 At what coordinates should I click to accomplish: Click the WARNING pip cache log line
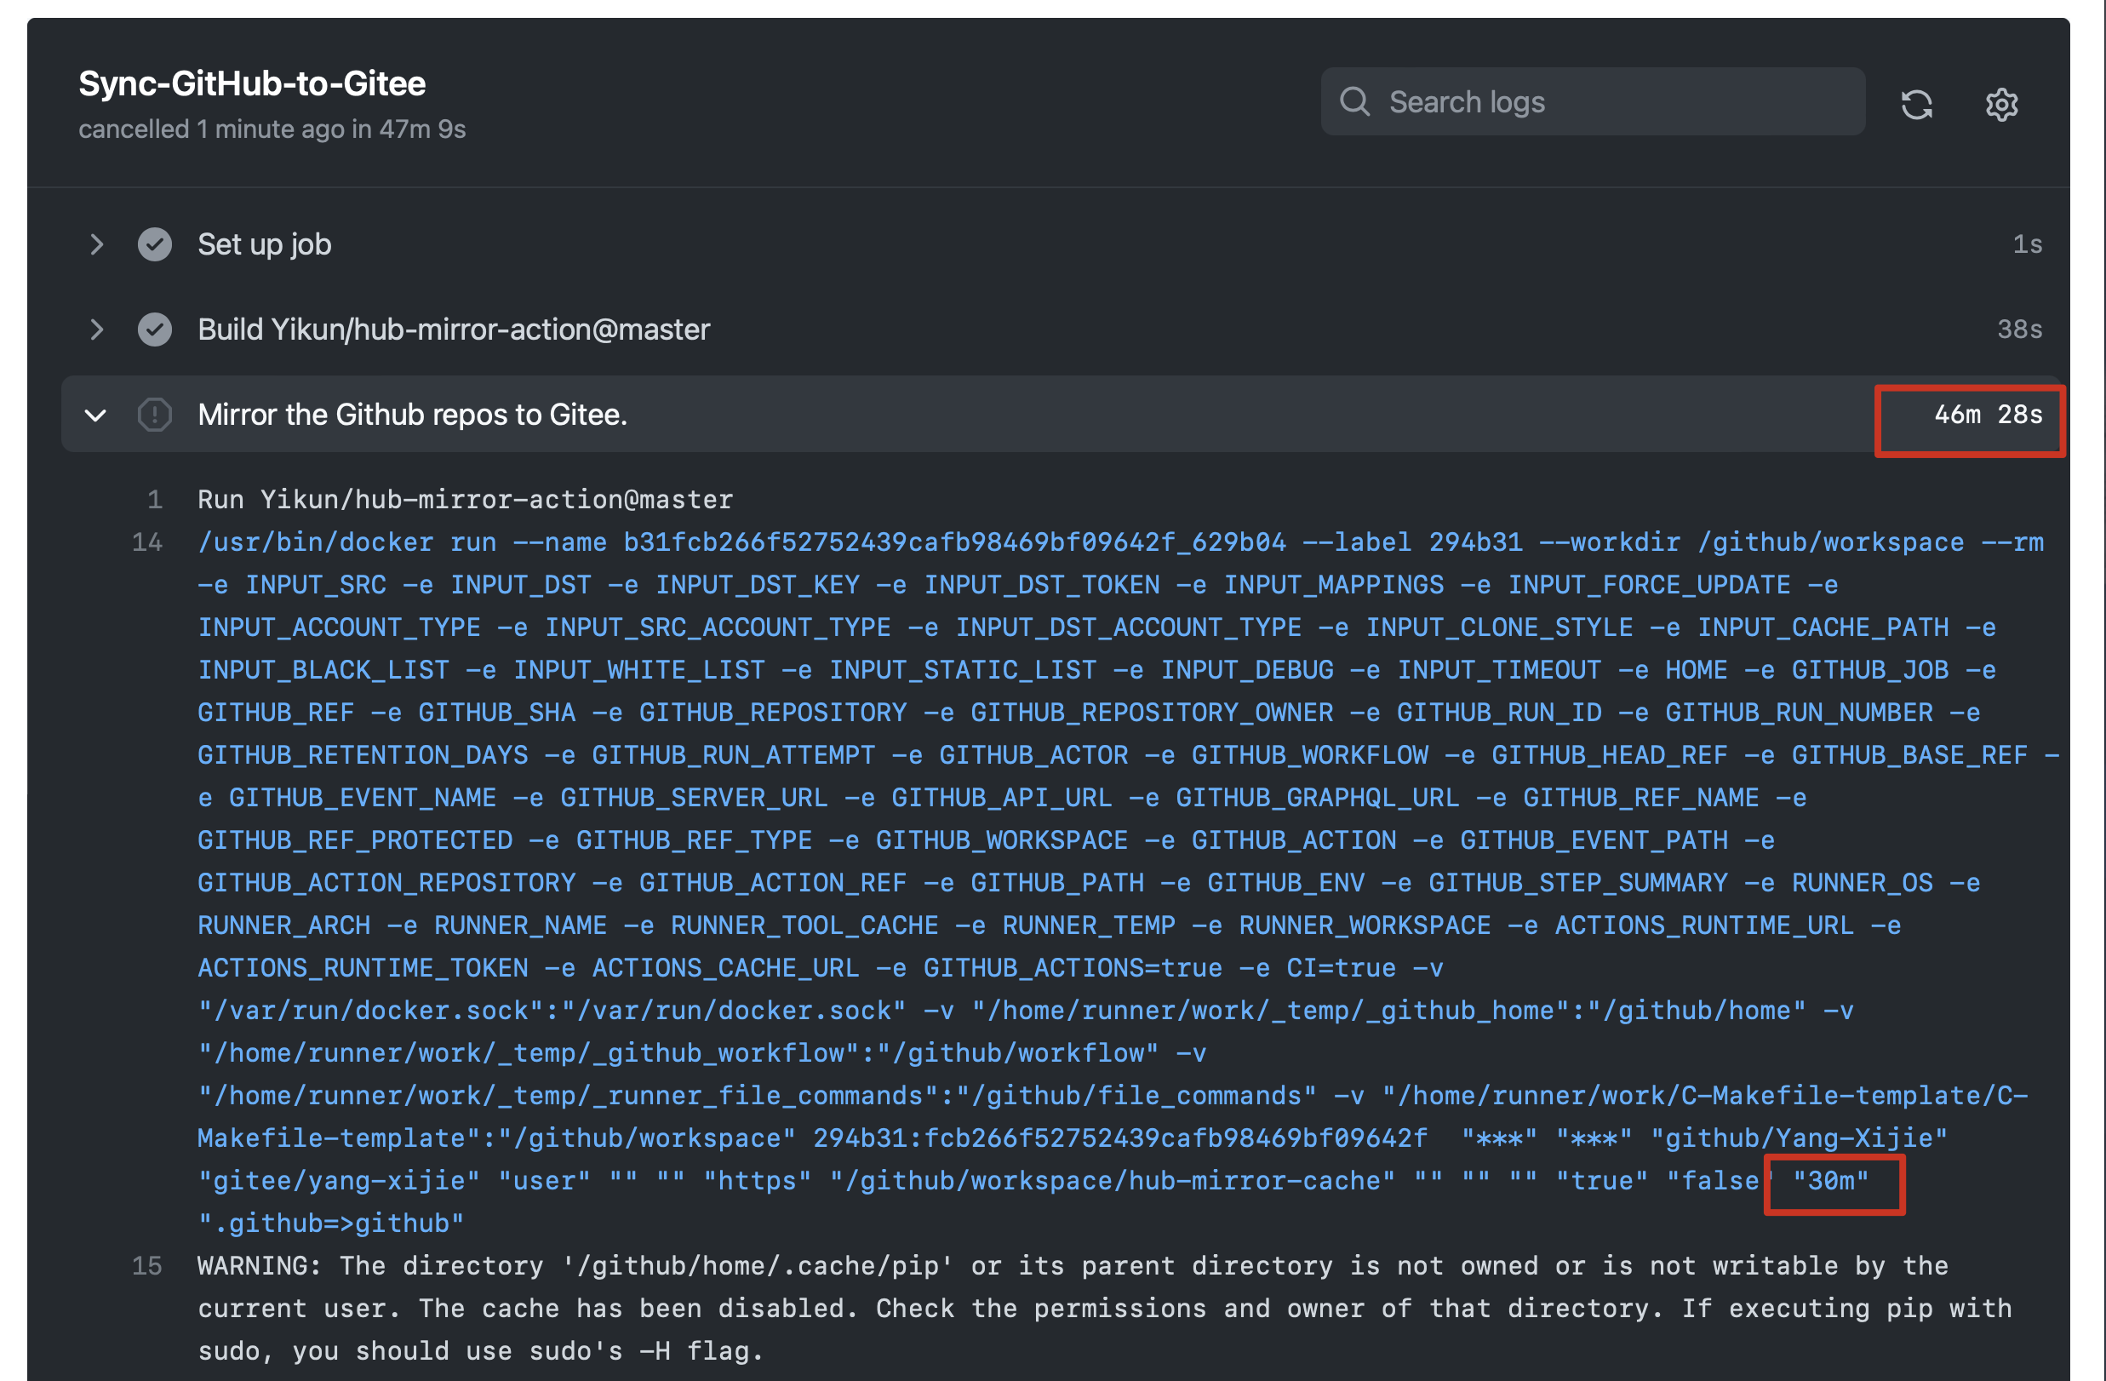coord(1105,1309)
